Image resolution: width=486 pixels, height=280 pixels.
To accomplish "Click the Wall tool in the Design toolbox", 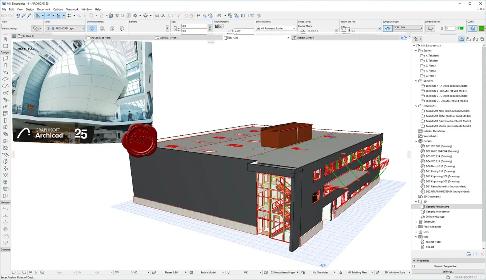I will pos(5,59).
